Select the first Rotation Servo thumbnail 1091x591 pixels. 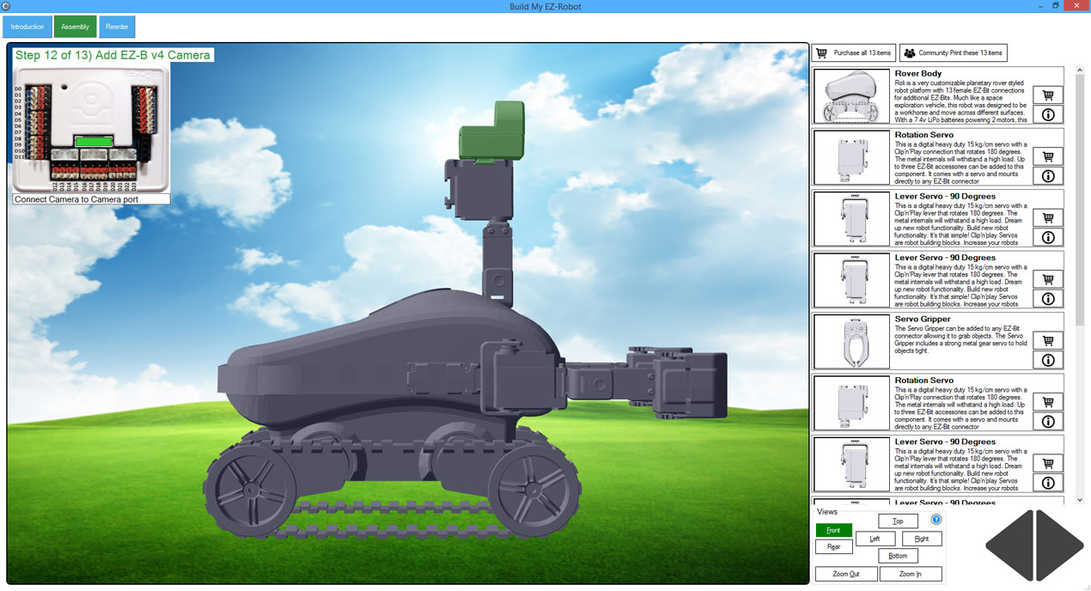coord(852,157)
